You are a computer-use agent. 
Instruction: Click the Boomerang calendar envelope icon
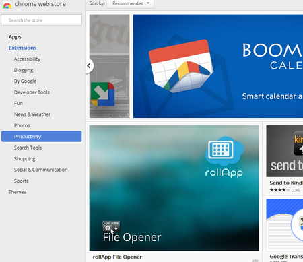181,66
